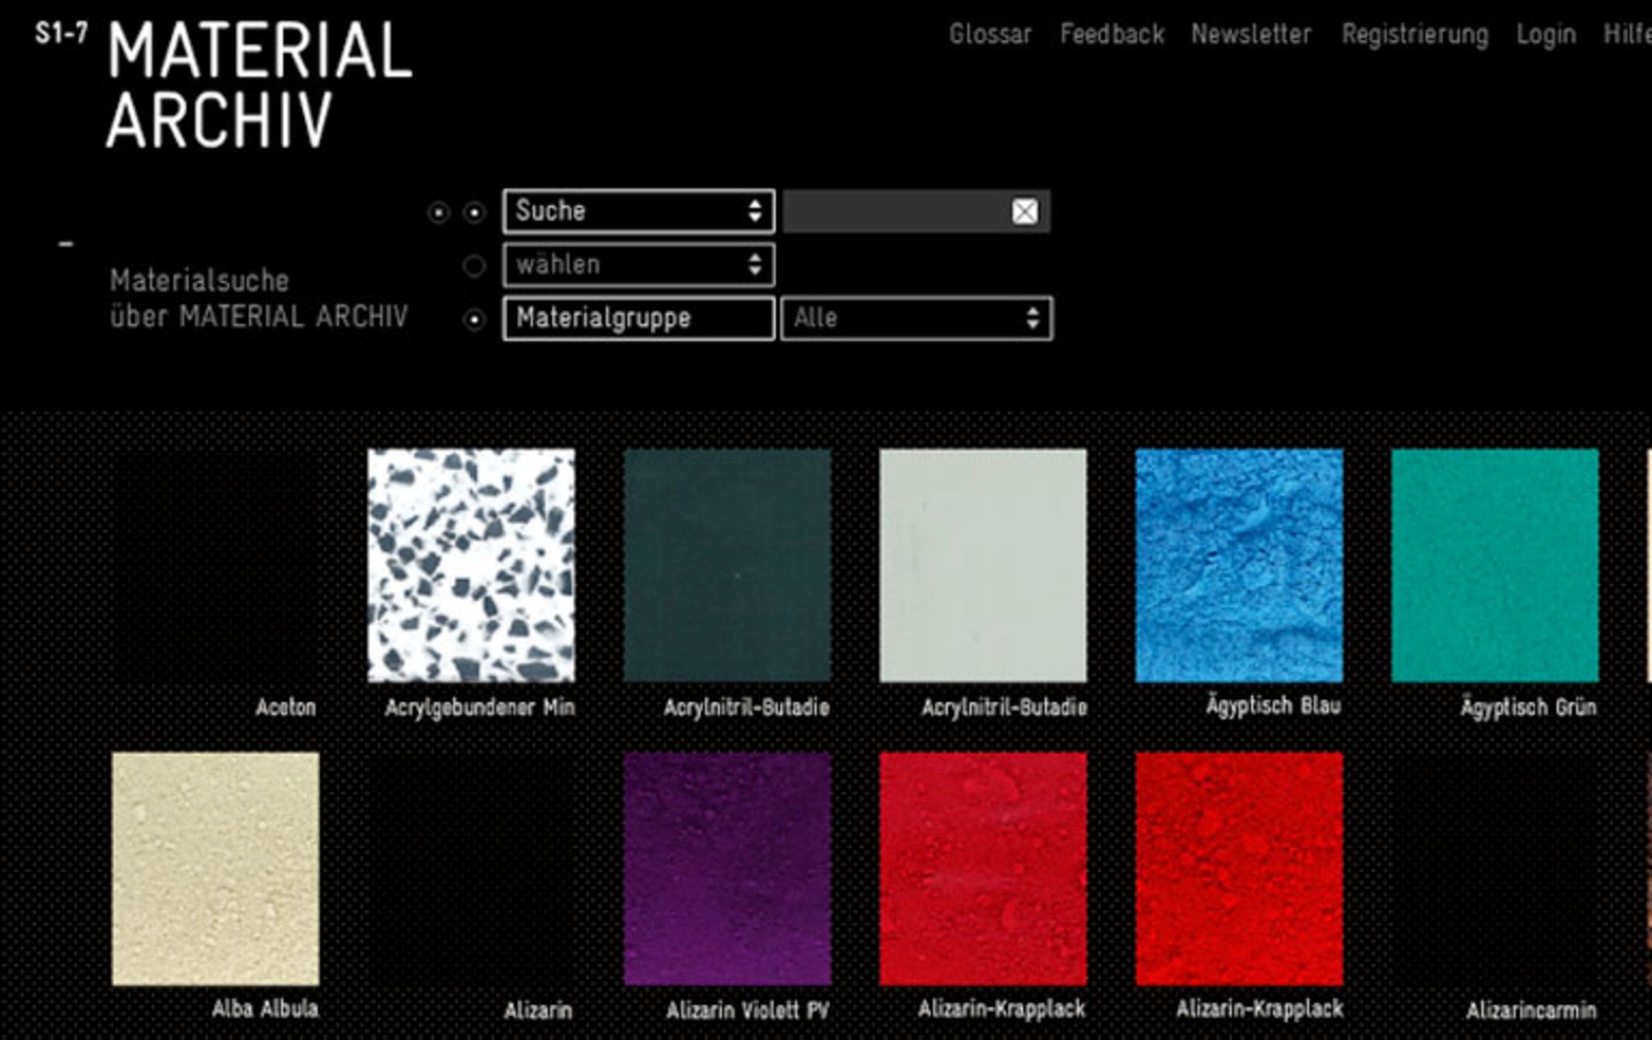Open the Alle material group dropdown
This screenshot has width=1652, height=1040.
916,318
